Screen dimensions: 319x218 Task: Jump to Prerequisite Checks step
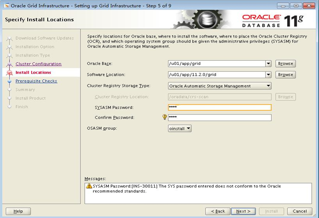tap(36, 81)
